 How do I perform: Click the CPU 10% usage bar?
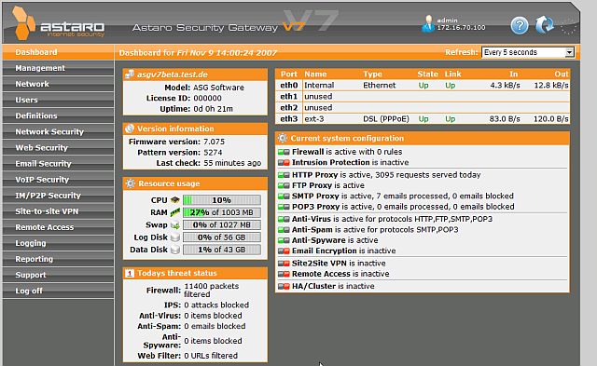coord(222,200)
